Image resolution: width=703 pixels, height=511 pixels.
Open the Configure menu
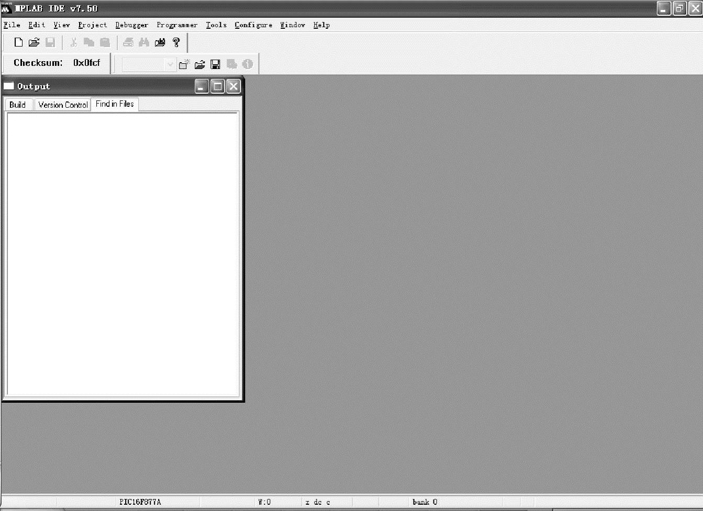pos(253,25)
